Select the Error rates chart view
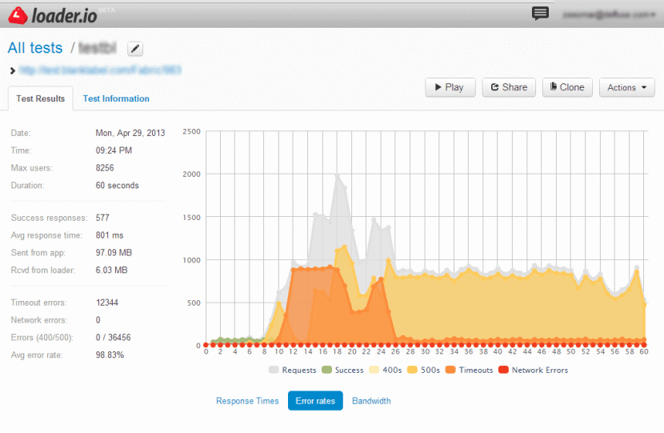664x433 pixels. pos(315,401)
